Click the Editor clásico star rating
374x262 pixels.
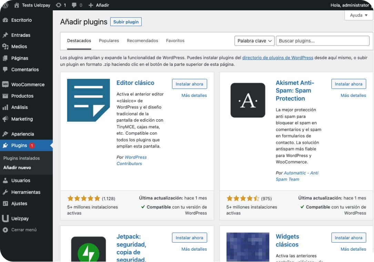pos(84,198)
